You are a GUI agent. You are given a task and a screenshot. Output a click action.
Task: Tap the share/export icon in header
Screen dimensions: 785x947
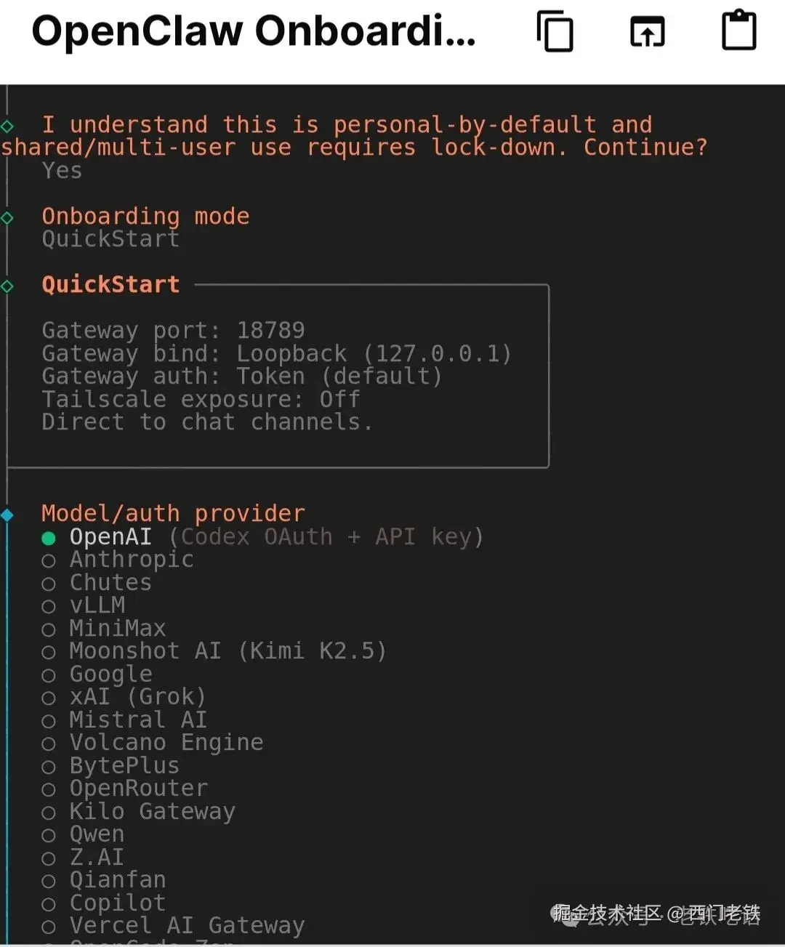click(x=647, y=32)
